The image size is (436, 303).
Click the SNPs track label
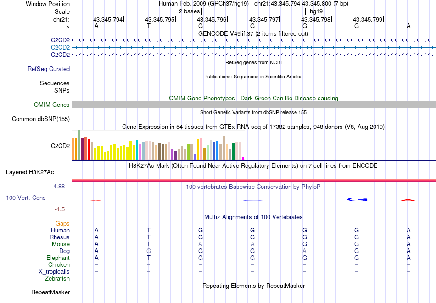pyautogui.click(x=62, y=91)
